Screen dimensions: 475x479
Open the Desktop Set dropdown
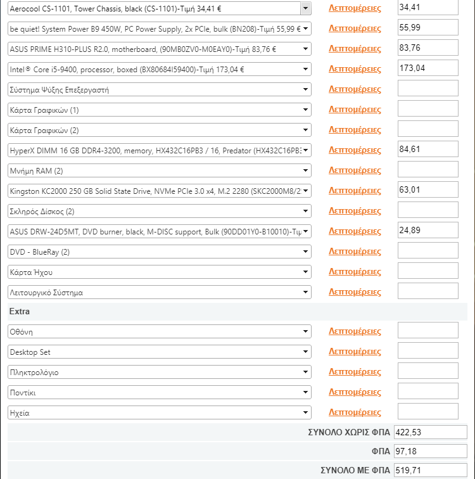pos(160,352)
